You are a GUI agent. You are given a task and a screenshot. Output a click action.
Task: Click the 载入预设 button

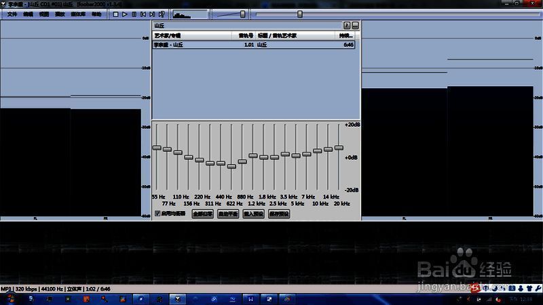(253, 213)
